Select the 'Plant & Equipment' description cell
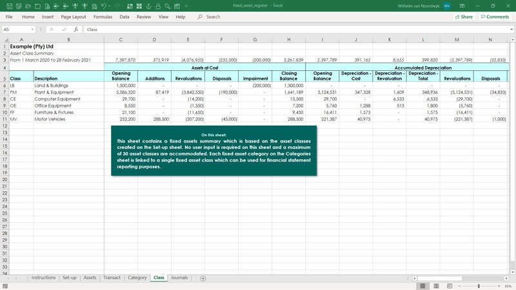 (x=68, y=92)
